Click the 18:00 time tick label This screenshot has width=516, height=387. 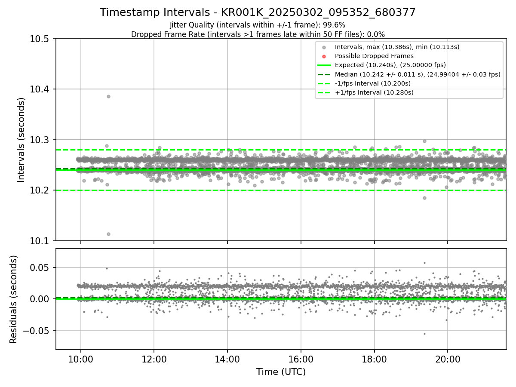tap(374, 359)
